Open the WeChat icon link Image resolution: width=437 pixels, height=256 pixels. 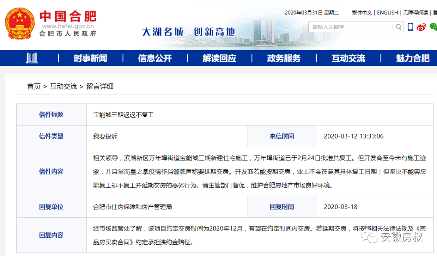point(433,27)
